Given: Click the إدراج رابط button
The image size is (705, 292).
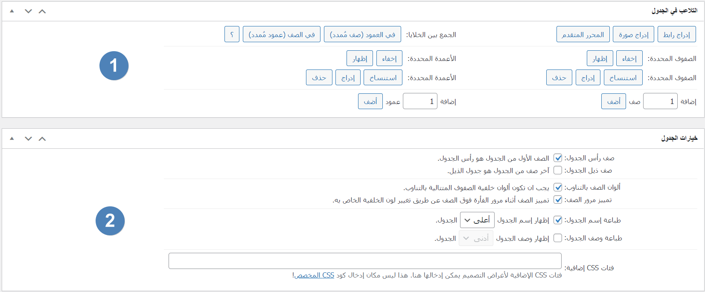Looking at the screenshot, I should click(676, 35).
